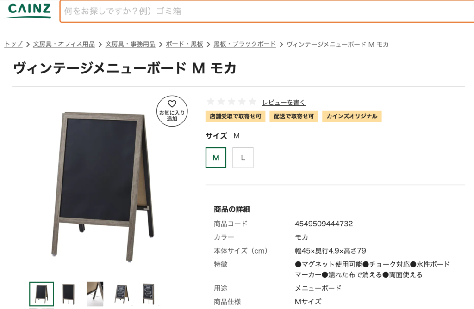
Task: Click the fifth rating star
Action: click(x=252, y=102)
